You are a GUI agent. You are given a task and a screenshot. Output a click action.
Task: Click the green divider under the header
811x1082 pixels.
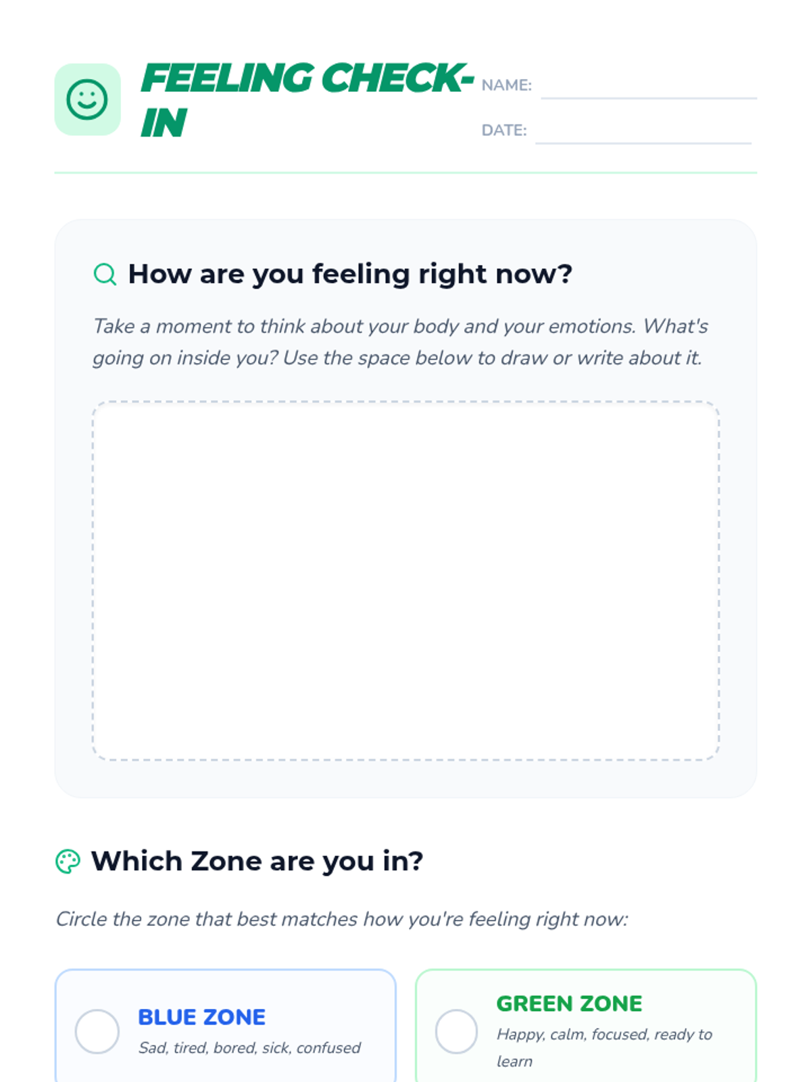(x=405, y=172)
